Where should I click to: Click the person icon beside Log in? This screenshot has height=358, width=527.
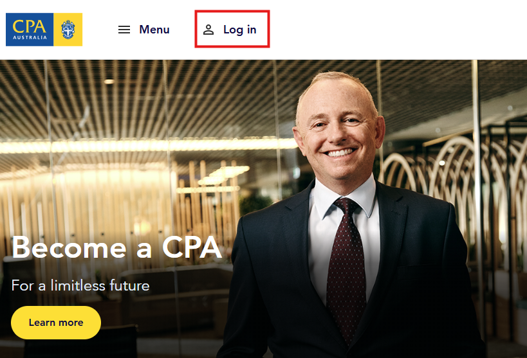click(208, 30)
